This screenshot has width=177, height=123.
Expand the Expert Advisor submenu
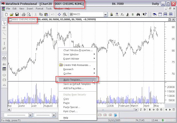[77, 59]
